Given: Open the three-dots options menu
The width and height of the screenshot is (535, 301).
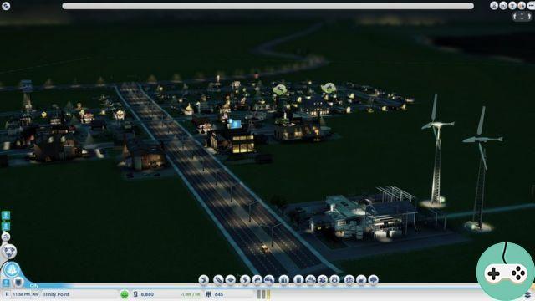Looking at the screenshot, I should coord(531,6).
